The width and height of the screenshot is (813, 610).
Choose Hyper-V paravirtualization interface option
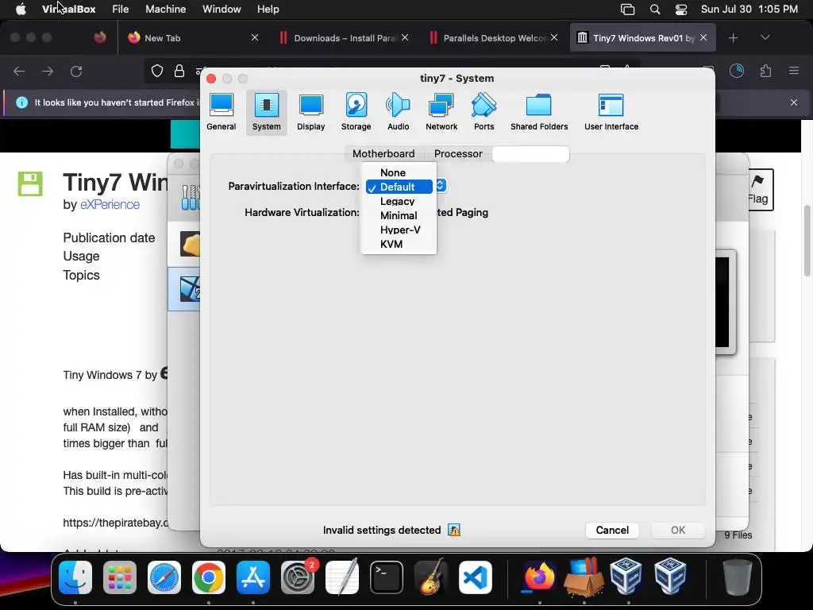[399, 230]
